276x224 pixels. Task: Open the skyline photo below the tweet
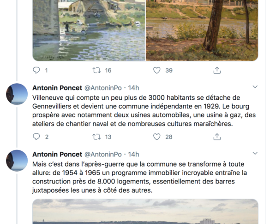click(145, 212)
